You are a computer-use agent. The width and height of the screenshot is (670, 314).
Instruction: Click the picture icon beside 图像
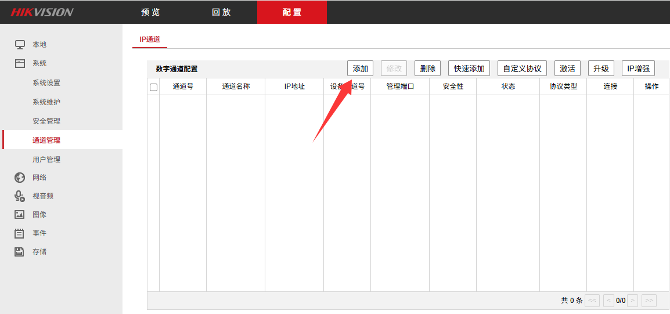click(x=20, y=215)
